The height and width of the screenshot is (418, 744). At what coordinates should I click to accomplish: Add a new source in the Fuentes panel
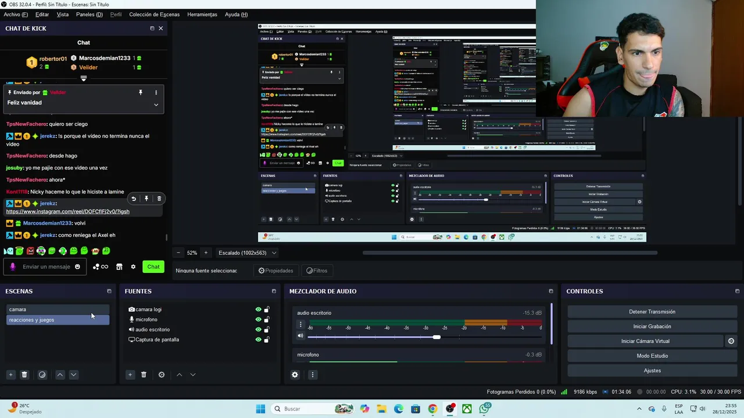(x=130, y=375)
